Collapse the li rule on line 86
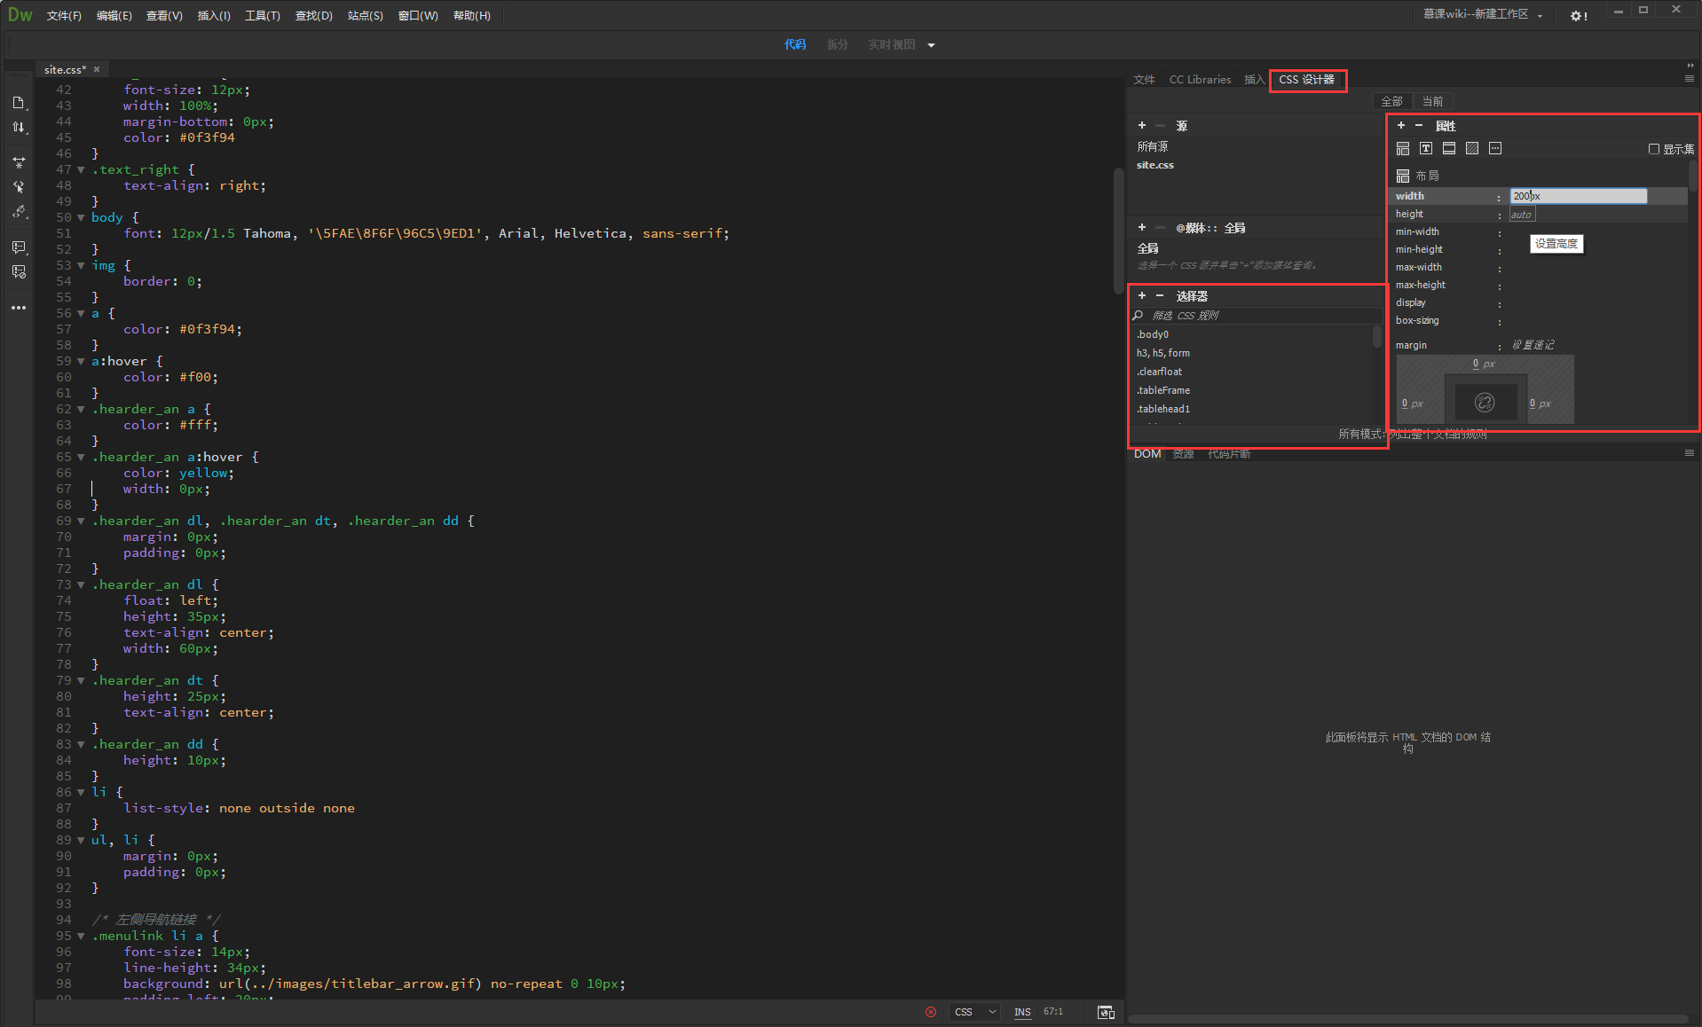Viewport: 1702px width, 1027px height. [x=82, y=793]
